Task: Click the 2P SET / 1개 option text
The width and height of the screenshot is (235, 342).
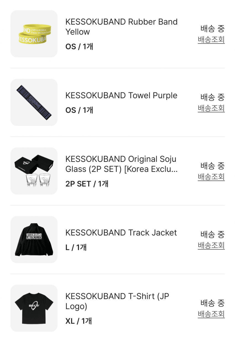Action: coord(87,184)
